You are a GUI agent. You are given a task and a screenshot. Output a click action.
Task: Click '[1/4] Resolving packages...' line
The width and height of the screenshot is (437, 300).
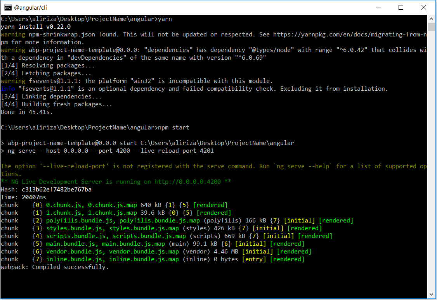48,66
